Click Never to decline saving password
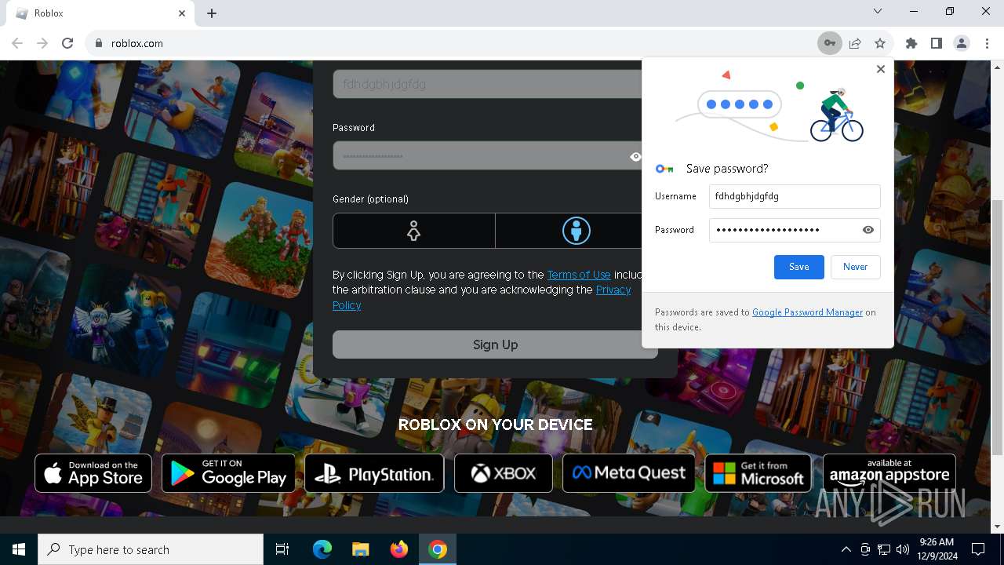The height and width of the screenshot is (565, 1004). coord(855,267)
